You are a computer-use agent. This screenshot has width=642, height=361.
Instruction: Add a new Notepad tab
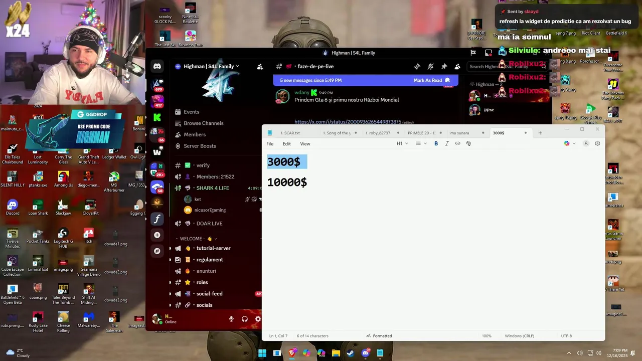(x=540, y=133)
